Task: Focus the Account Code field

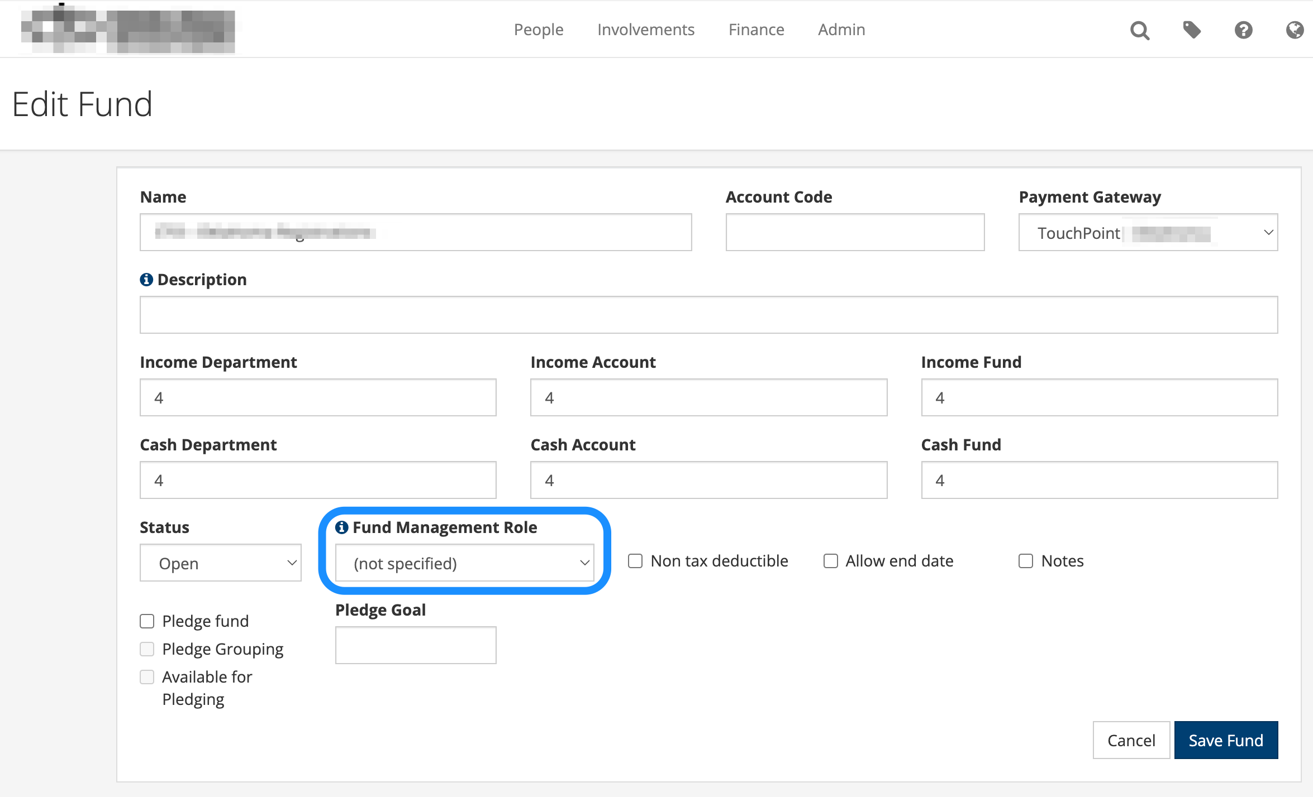Action: tap(855, 232)
